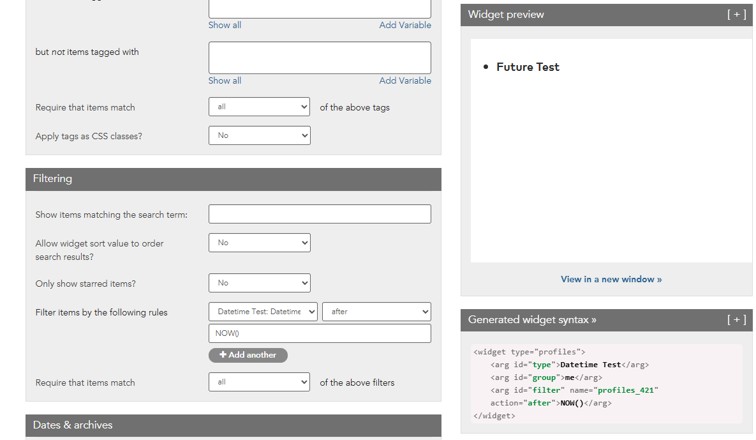This screenshot has width=756, height=440.
Task: Open 'Apply tags as CSS classes' dropdown
Action: 259,135
